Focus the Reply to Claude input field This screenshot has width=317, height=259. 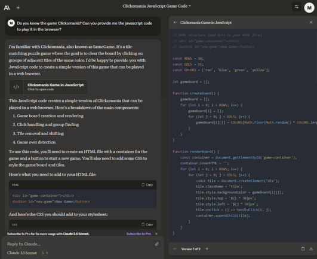click(79, 244)
